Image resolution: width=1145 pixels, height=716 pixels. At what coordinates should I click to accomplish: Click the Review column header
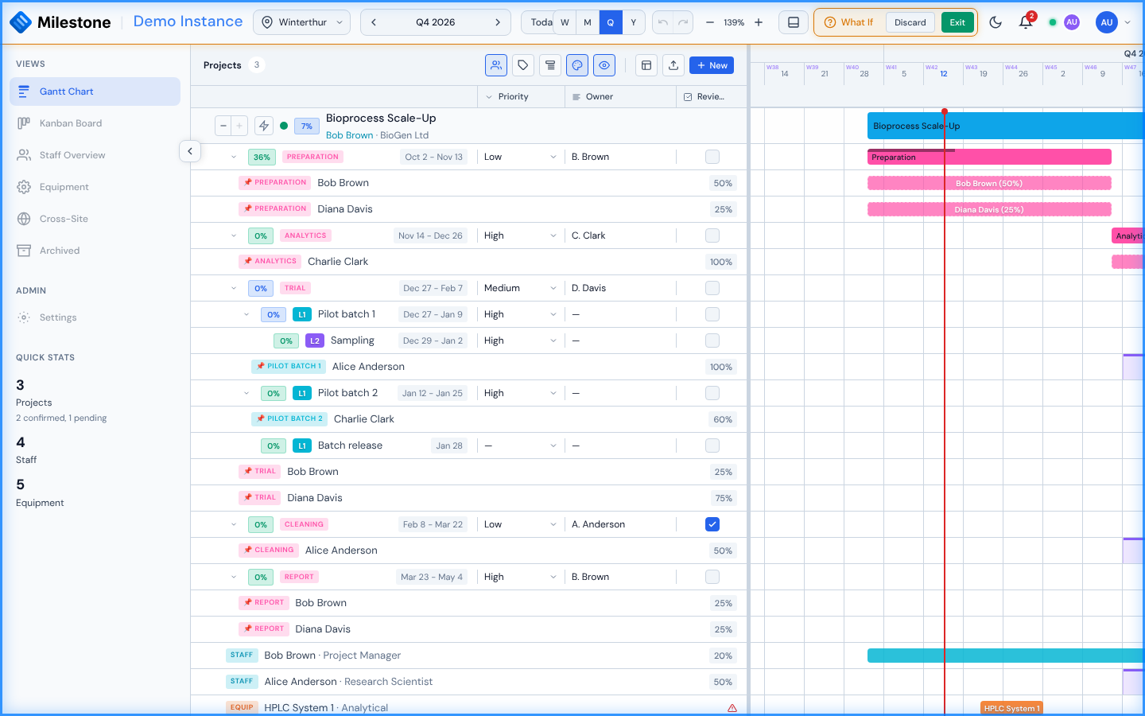tap(712, 96)
